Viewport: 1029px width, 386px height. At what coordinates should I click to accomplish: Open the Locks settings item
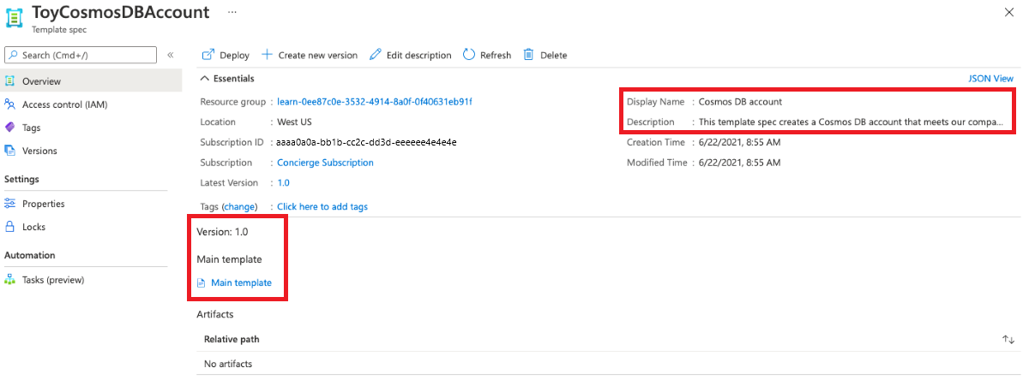point(91,227)
